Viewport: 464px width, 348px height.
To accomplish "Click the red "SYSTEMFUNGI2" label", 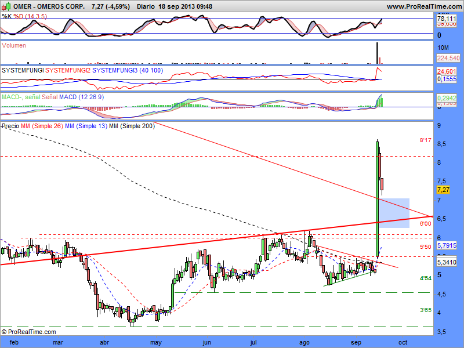I will 68,70.
